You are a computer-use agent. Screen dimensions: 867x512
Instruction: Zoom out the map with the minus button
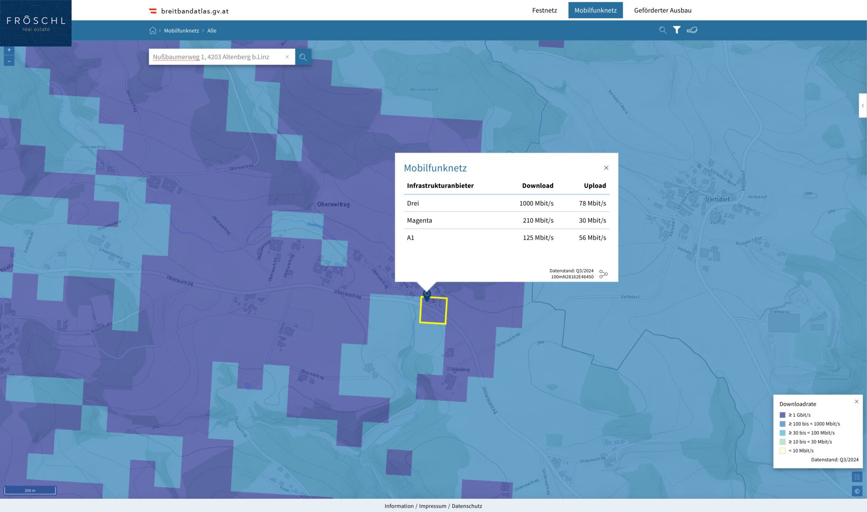[x=9, y=61]
